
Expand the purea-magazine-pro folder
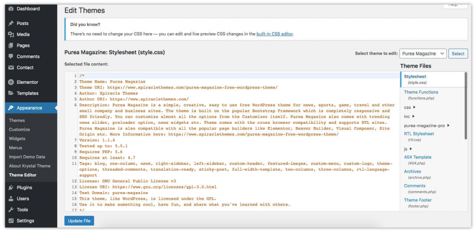pyautogui.click(x=427, y=125)
